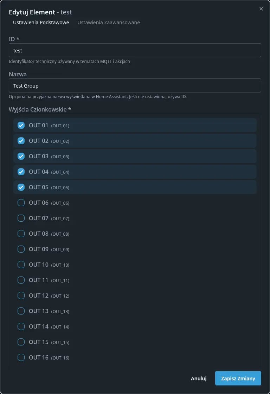Enable the OUT 09 output
270x394 pixels.
pyautogui.click(x=21, y=249)
